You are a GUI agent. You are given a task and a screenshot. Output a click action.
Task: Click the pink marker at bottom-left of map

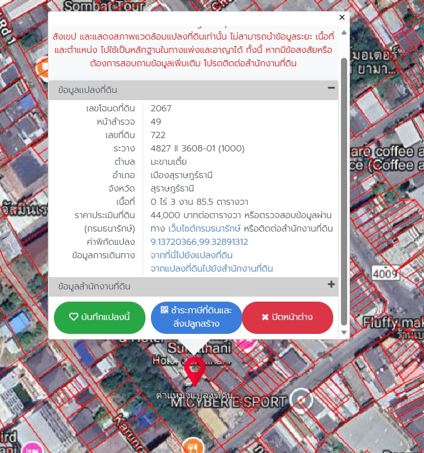[x=33, y=448]
